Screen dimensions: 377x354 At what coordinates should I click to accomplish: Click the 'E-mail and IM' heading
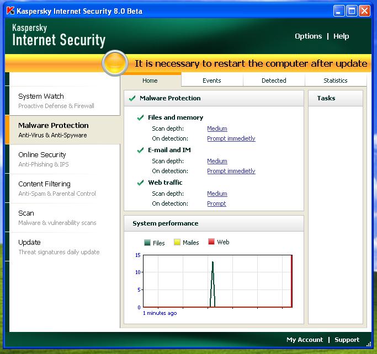click(x=169, y=150)
